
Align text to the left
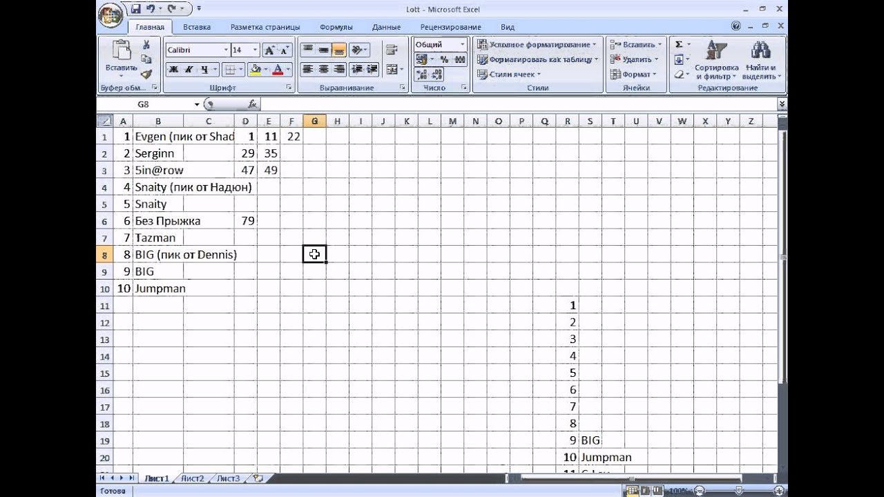point(308,70)
